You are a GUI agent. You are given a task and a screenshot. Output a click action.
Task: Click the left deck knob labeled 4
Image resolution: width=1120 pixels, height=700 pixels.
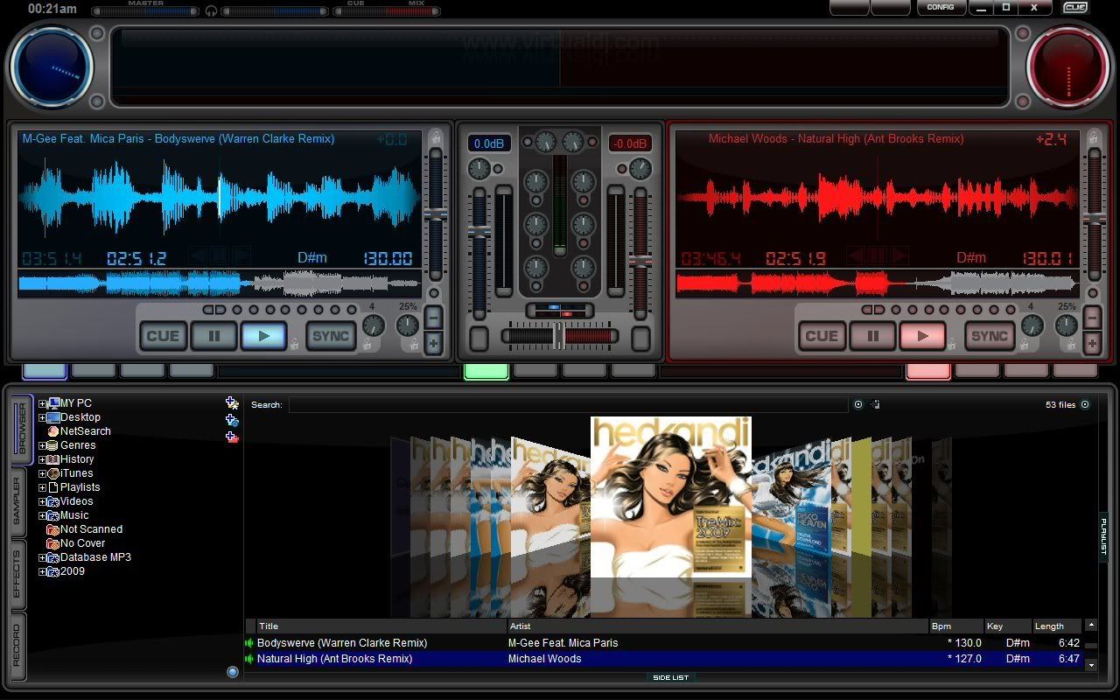374,325
